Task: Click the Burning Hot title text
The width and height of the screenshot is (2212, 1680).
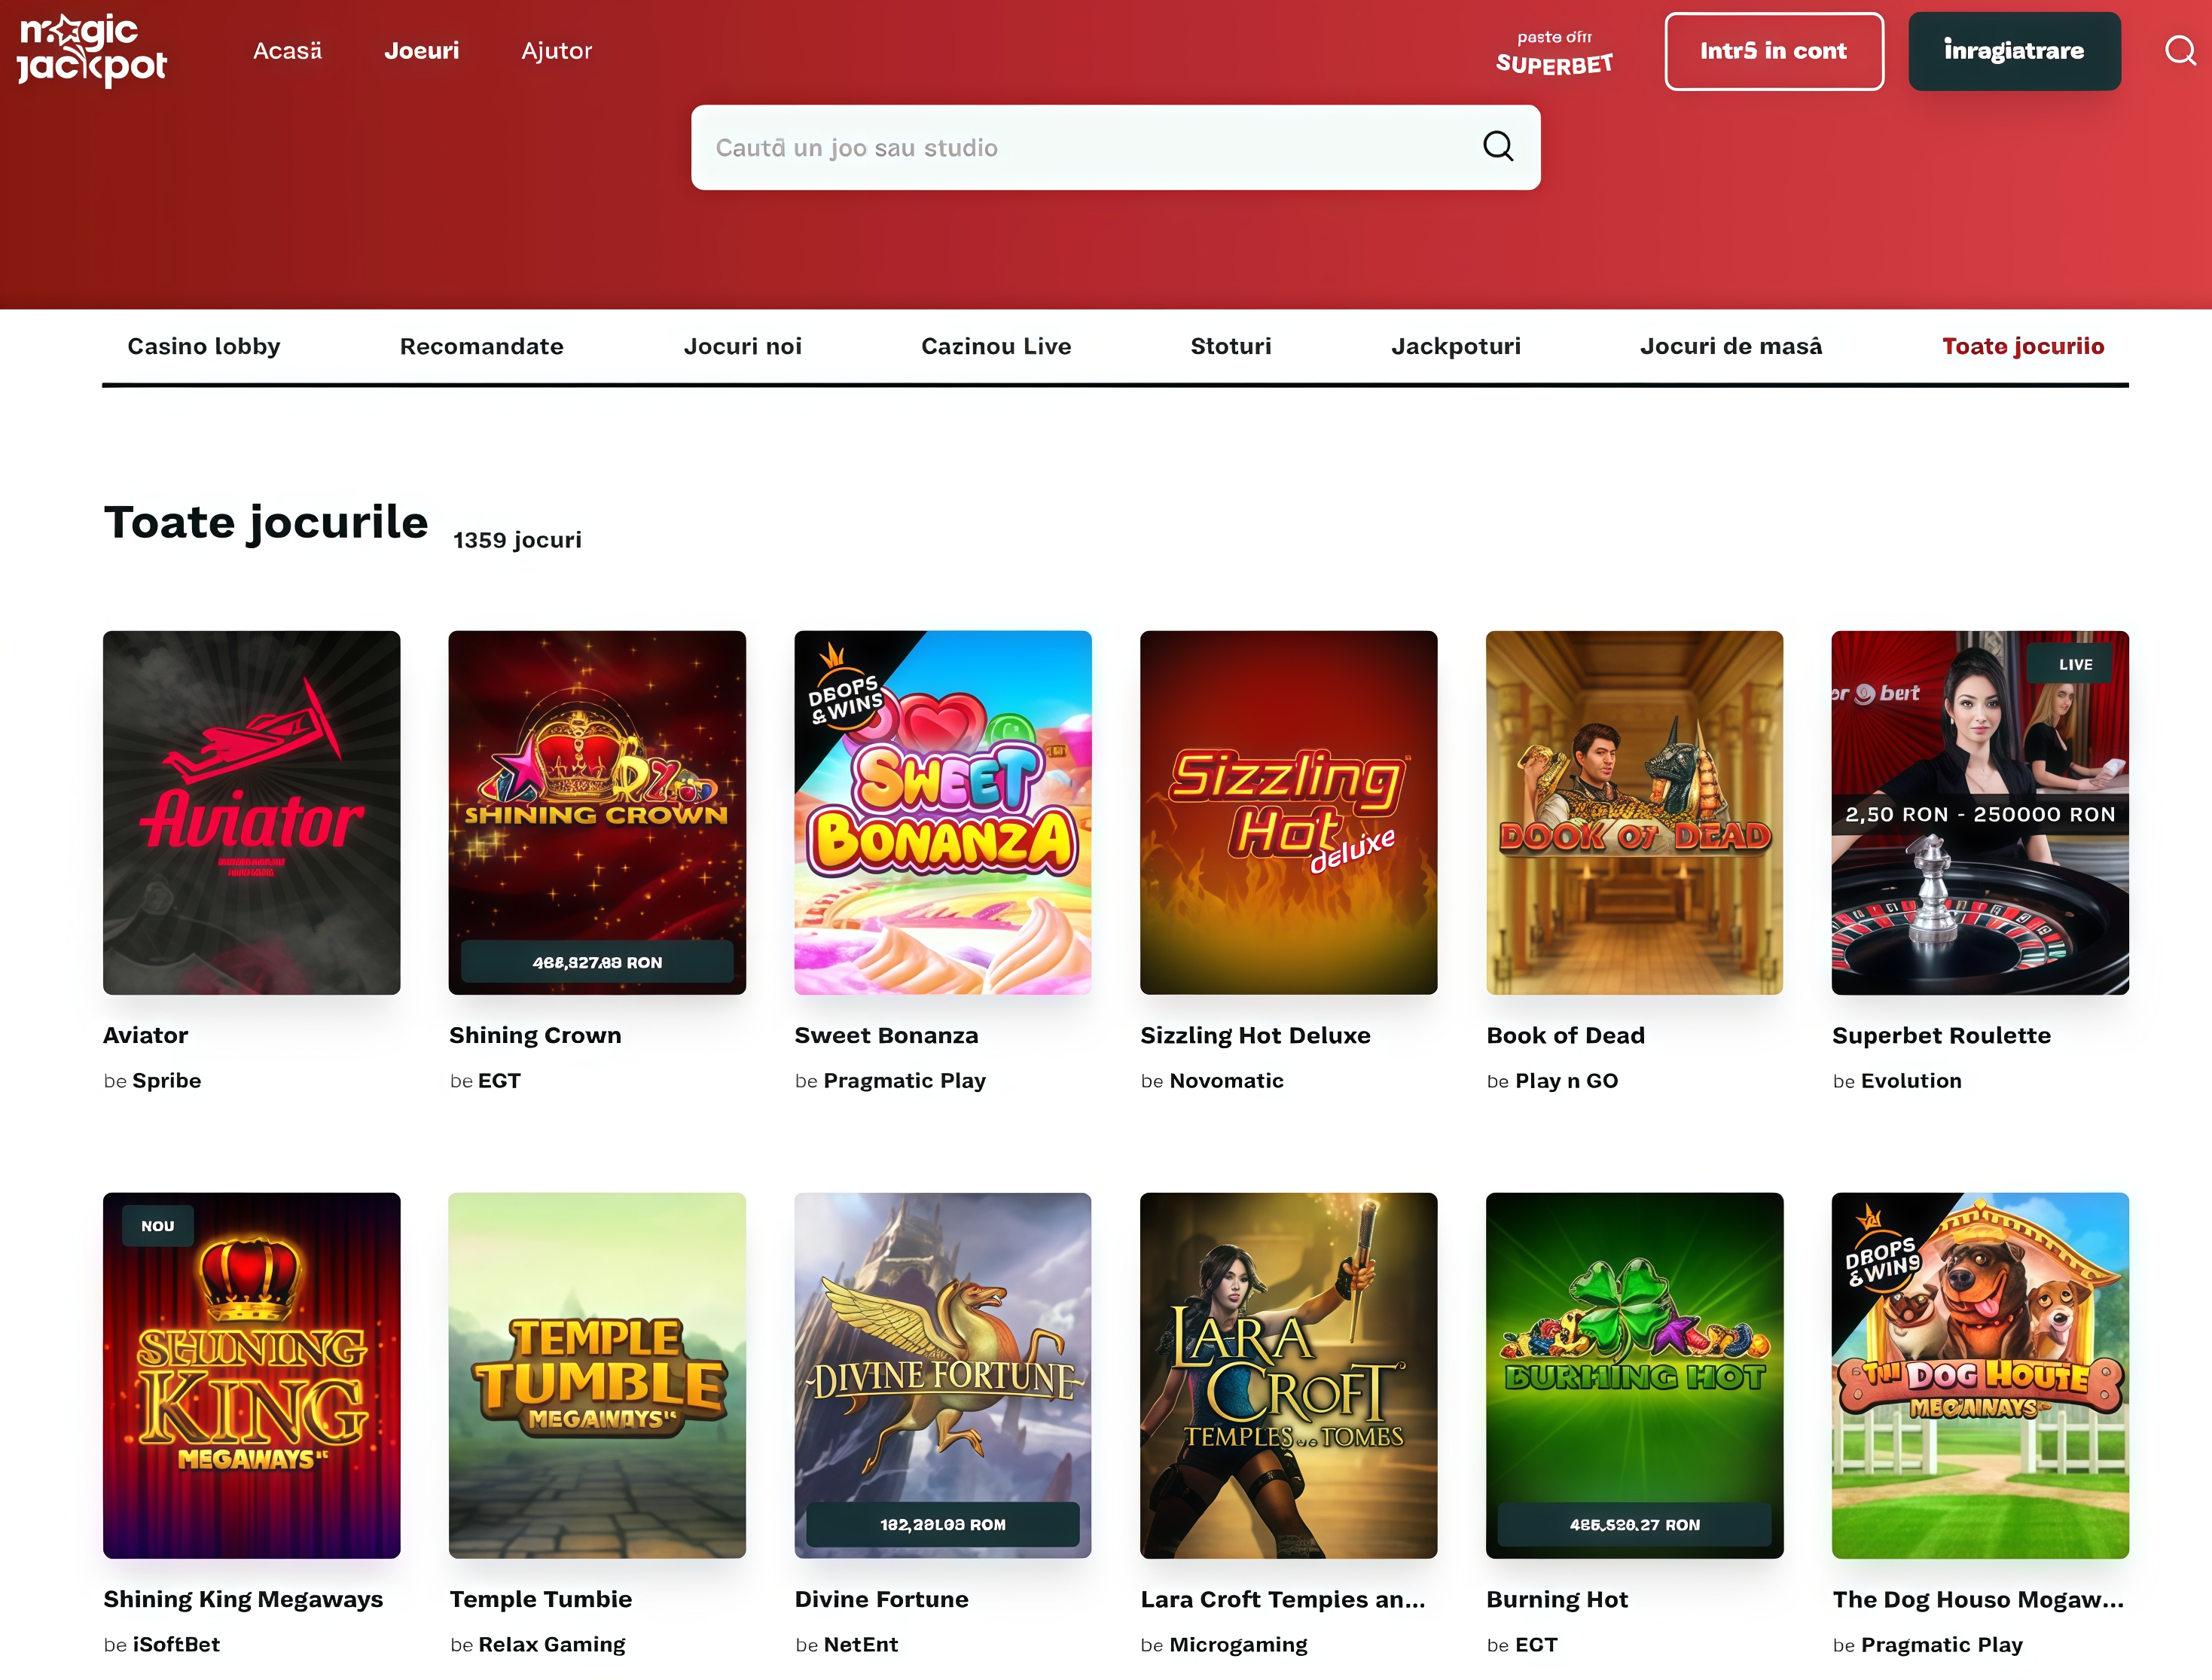Action: (x=1557, y=1599)
